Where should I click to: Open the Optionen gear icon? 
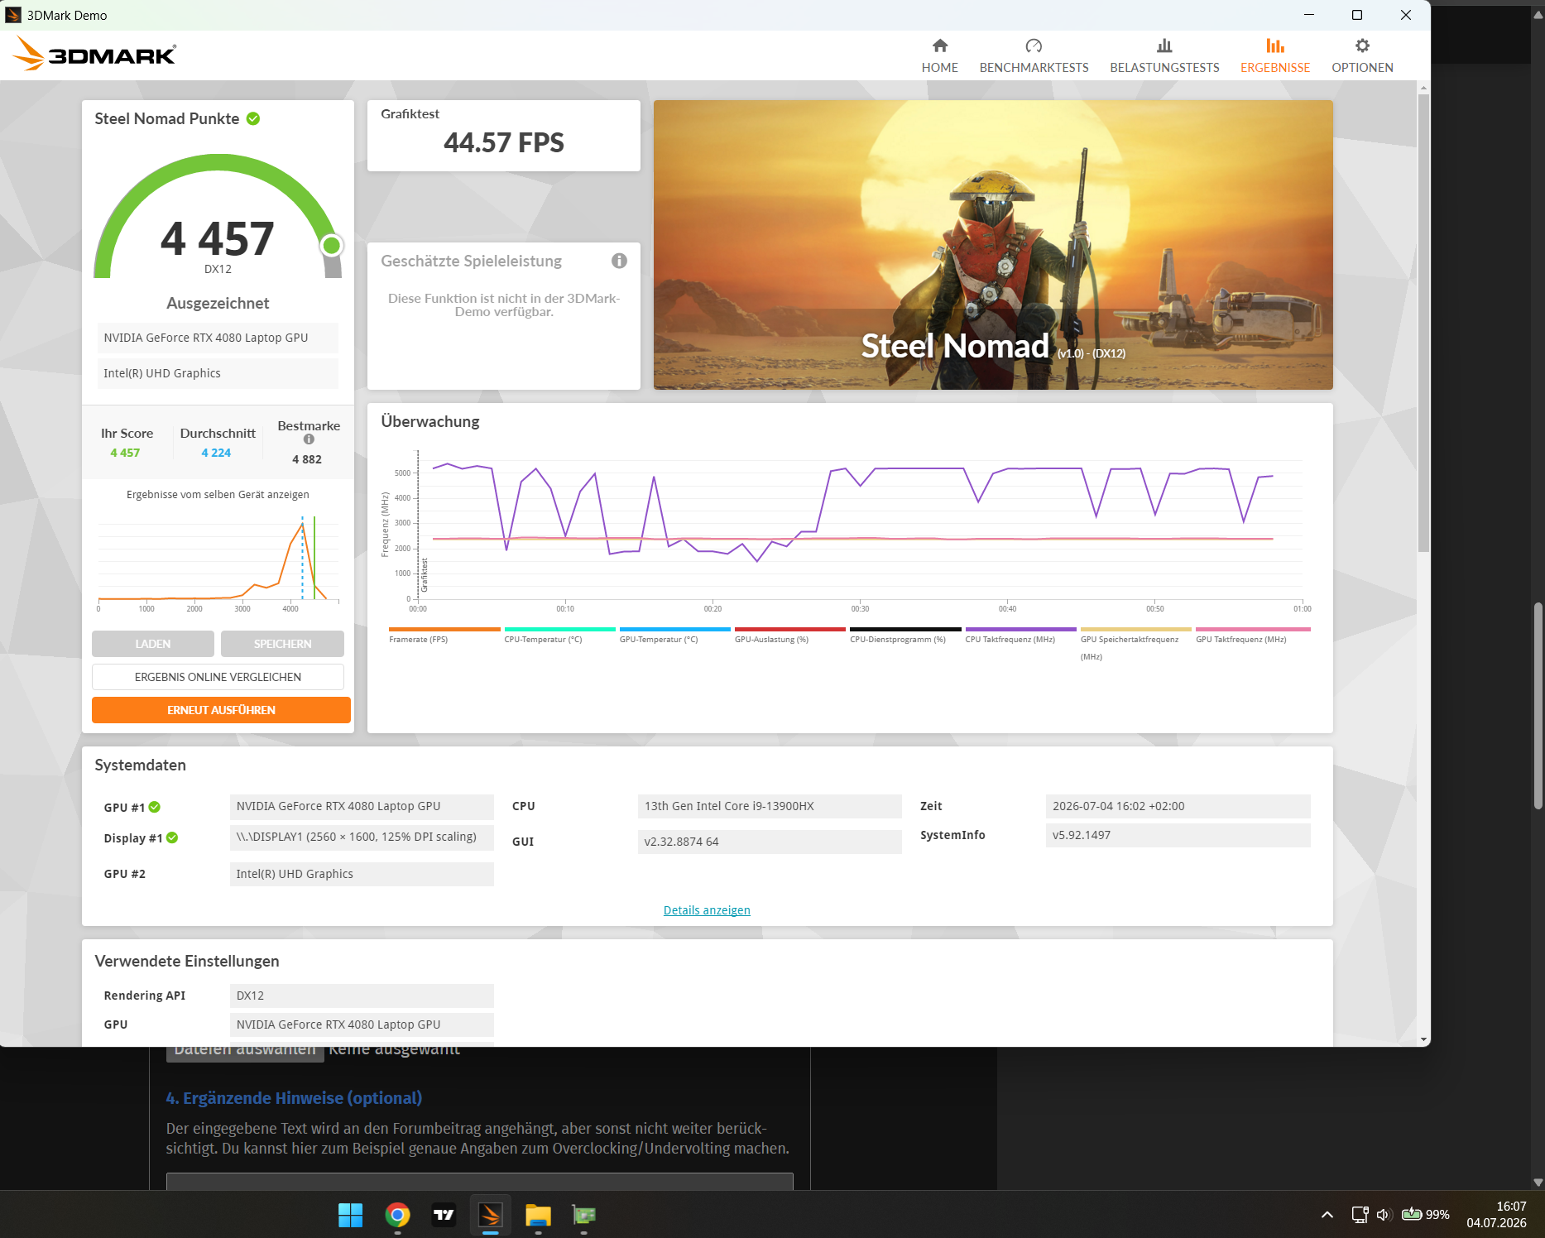1362,46
